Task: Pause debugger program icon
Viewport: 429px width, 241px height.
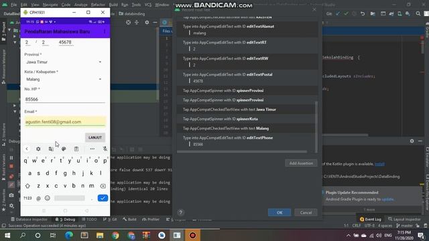Action: pyautogui.click(x=11, y=158)
